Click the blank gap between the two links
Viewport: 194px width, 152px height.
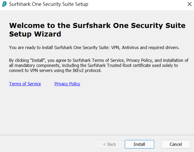[48, 84]
